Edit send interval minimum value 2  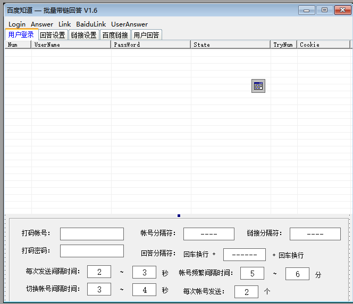click(x=99, y=272)
